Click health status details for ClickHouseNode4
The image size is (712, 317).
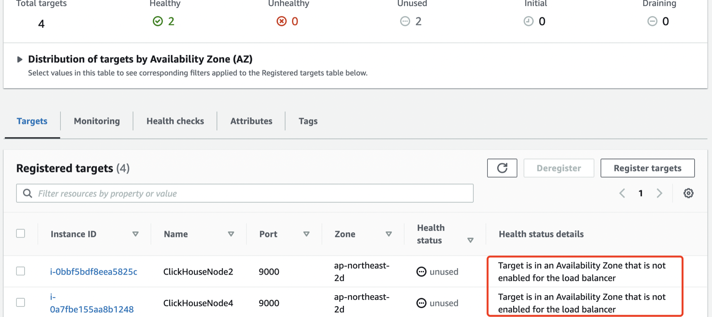point(582,303)
